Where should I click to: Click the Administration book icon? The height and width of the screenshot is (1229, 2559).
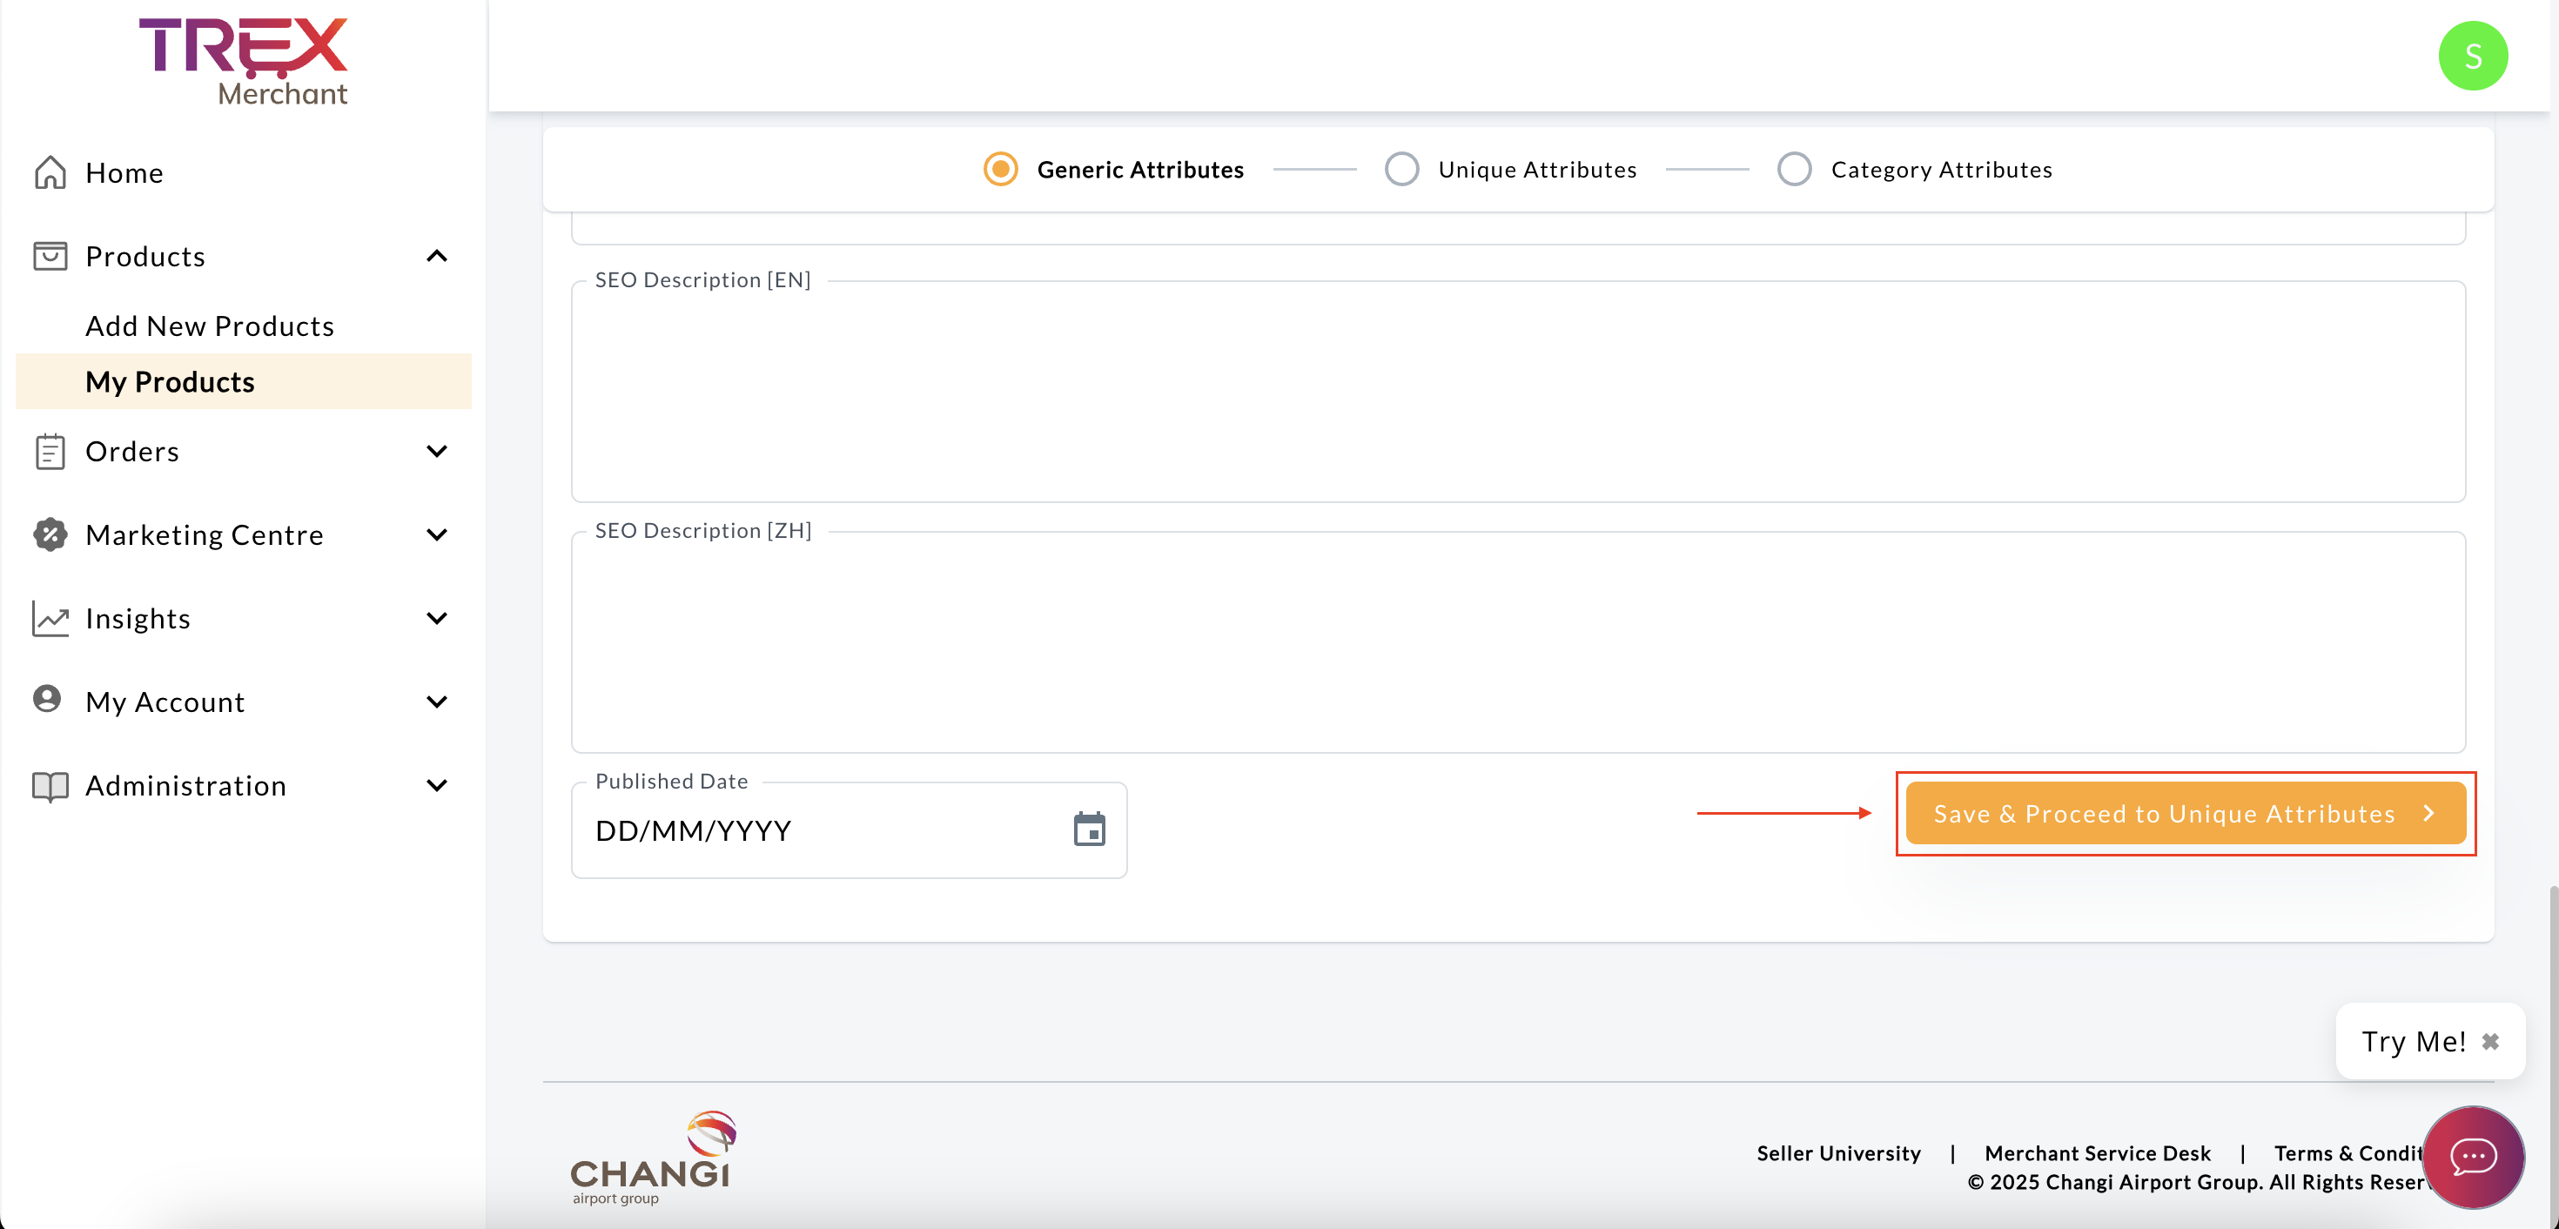pyautogui.click(x=50, y=786)
